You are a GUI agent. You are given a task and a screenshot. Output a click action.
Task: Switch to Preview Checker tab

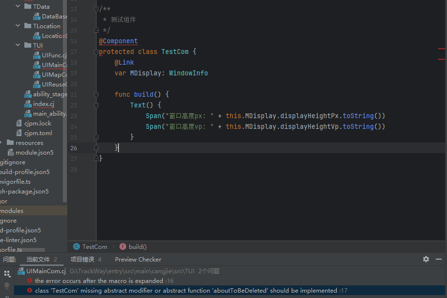[138, 259]
